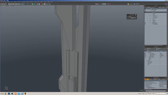Toggle visibility of the Camera item
The height and width of the screenshot is (95, 168).
click(145, 23)
